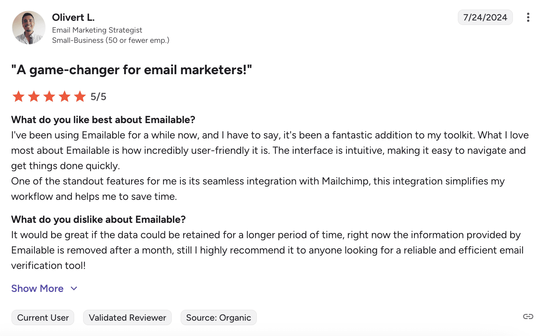Open Olivert L.'s profile photo
541x336 pixels.
pyautogui.click(x=29, y=27)
